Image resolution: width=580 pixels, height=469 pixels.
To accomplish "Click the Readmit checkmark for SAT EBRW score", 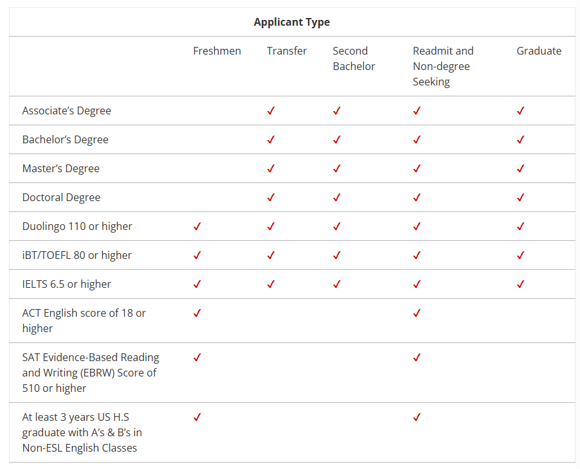I will 417,357.
